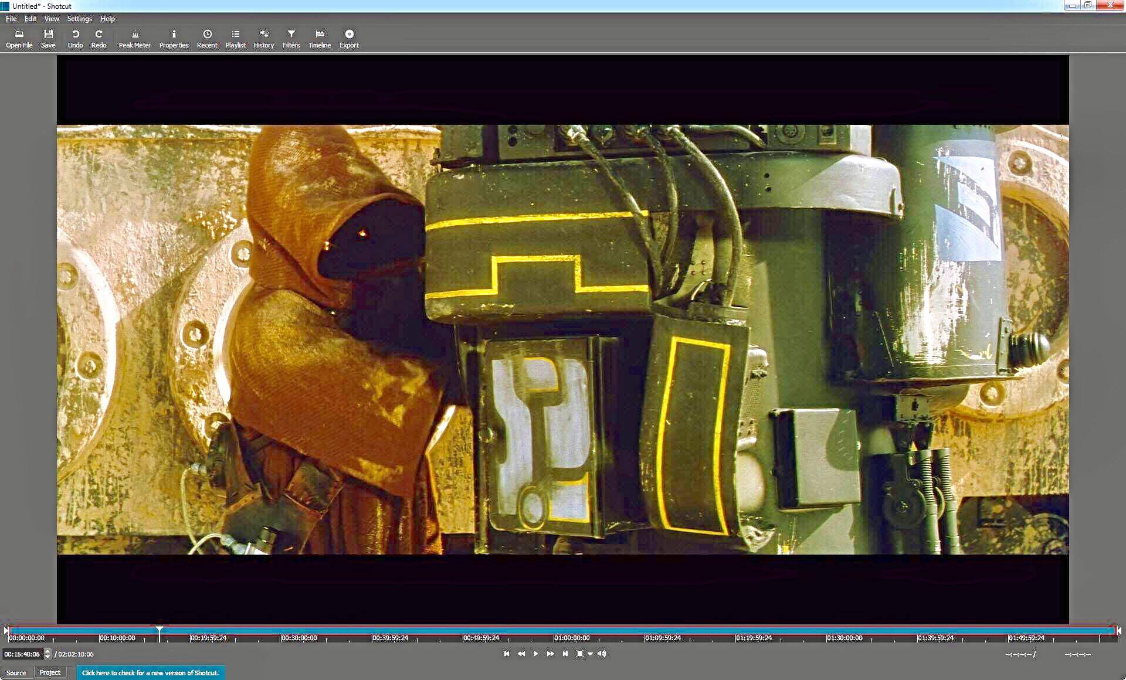Undo the last action via toolbar

click(75, 39)
